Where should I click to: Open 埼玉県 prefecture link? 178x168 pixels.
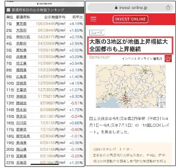(21, 64)
